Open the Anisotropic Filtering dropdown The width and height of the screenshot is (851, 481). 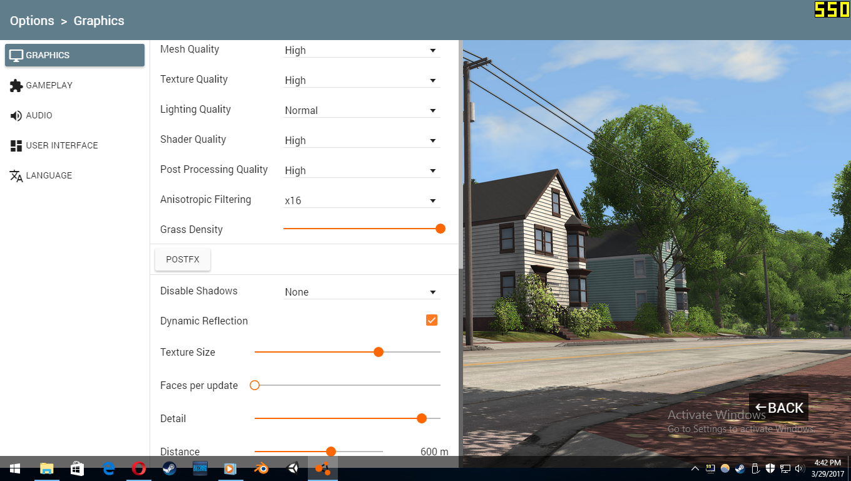362,200
